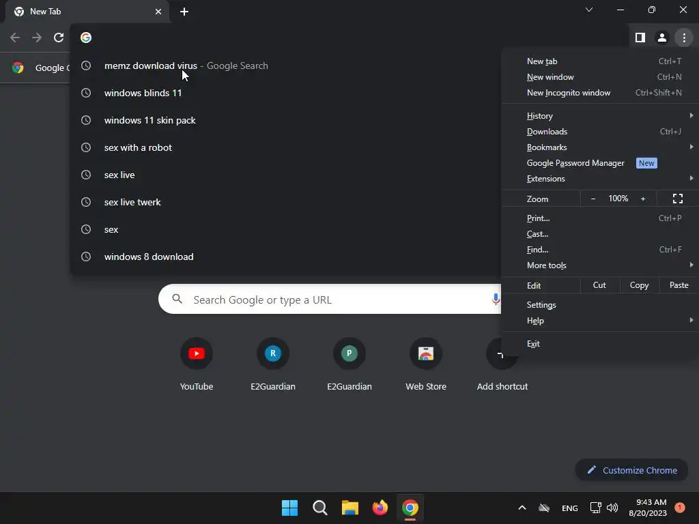Click the Customize Chrome button

tap(631, 470)
